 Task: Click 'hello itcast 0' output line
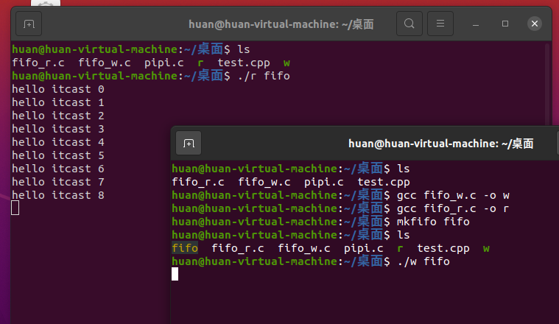(x=58, y=89)
